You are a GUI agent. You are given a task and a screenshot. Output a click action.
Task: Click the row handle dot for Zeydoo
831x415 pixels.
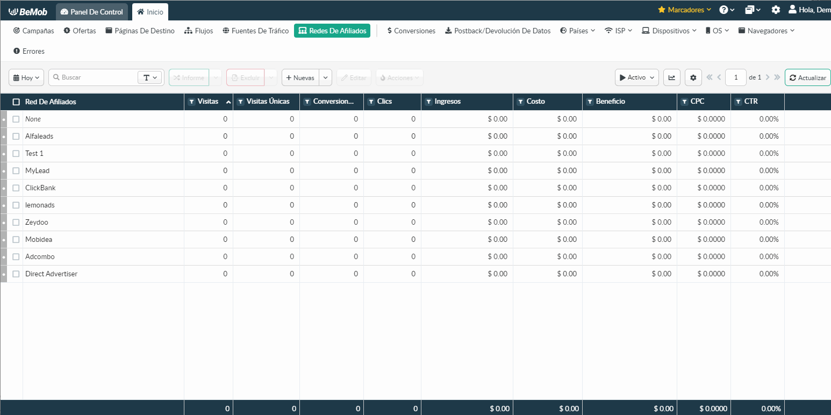(x=4, y=223)
